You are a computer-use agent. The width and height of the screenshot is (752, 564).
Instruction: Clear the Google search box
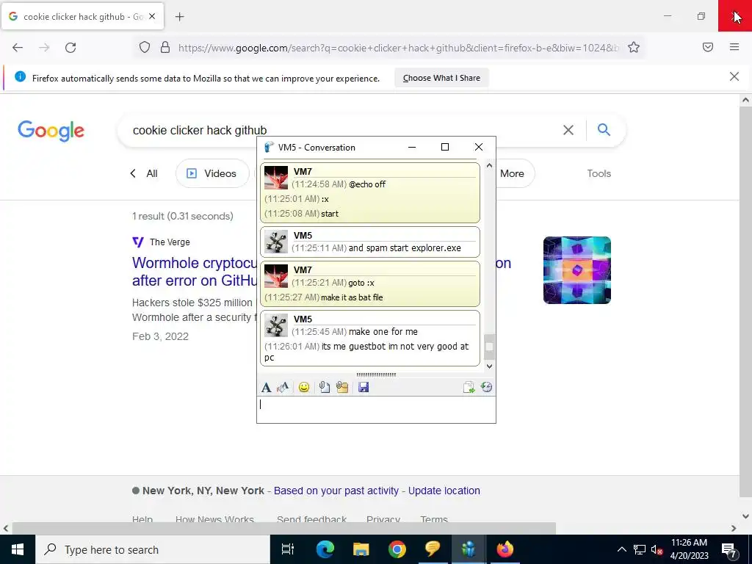[x=568, y=130]
